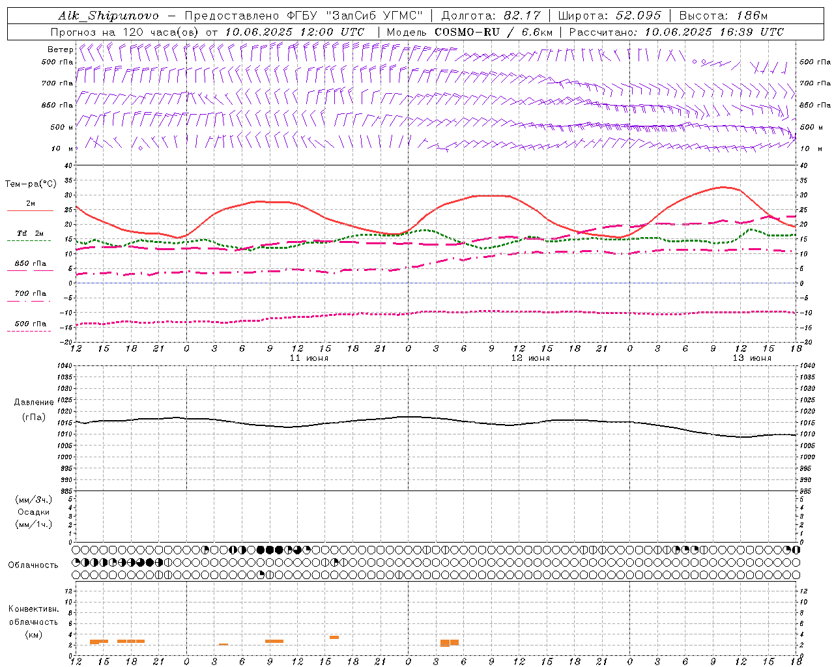Click the Осадки precipitation label
The height and width of the screenshot is (667, 834).
pyautogui.click(x=34, y=512)
